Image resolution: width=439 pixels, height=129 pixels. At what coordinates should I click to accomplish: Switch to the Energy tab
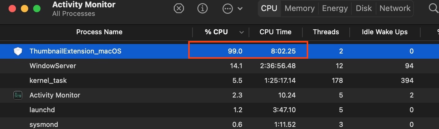point(335,9)
